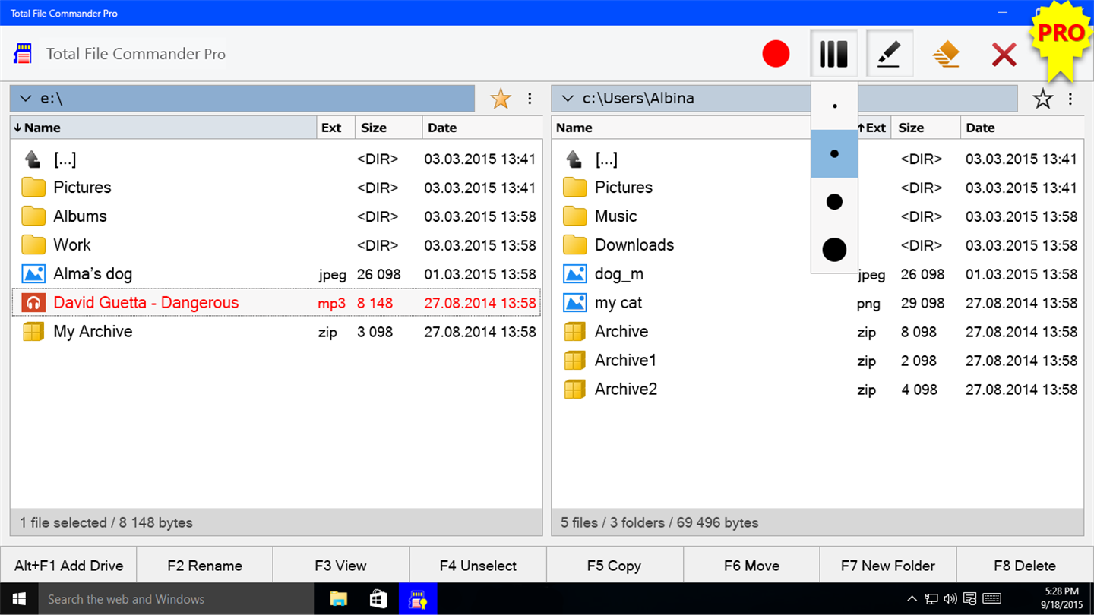
Task: Click dog_m image file icon
Action: [x=575, y=274]
